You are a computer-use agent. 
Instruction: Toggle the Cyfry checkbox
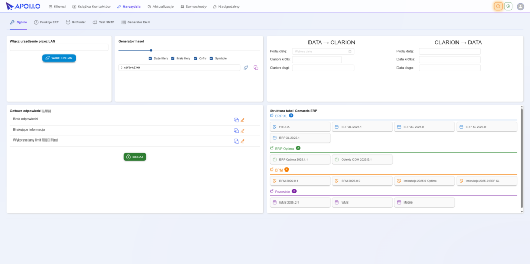pyautogui.click(x=195, y=58)
